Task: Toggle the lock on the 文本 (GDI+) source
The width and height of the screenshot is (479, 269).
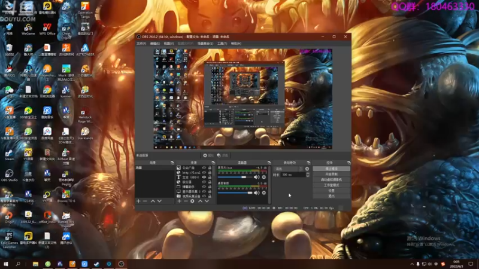Action: (x=210, y=177)
